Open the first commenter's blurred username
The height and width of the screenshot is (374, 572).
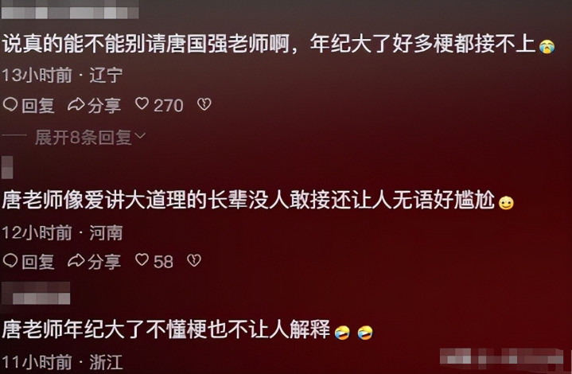coord(70,10)
